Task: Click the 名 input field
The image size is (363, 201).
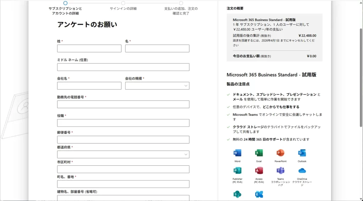Action: 157,48
